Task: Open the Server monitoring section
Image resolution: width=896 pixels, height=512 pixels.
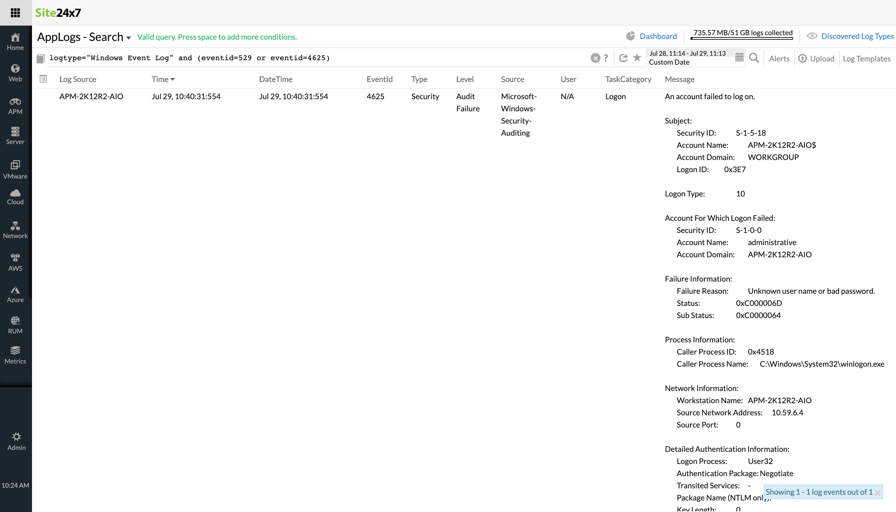Action: pos(15,134)
